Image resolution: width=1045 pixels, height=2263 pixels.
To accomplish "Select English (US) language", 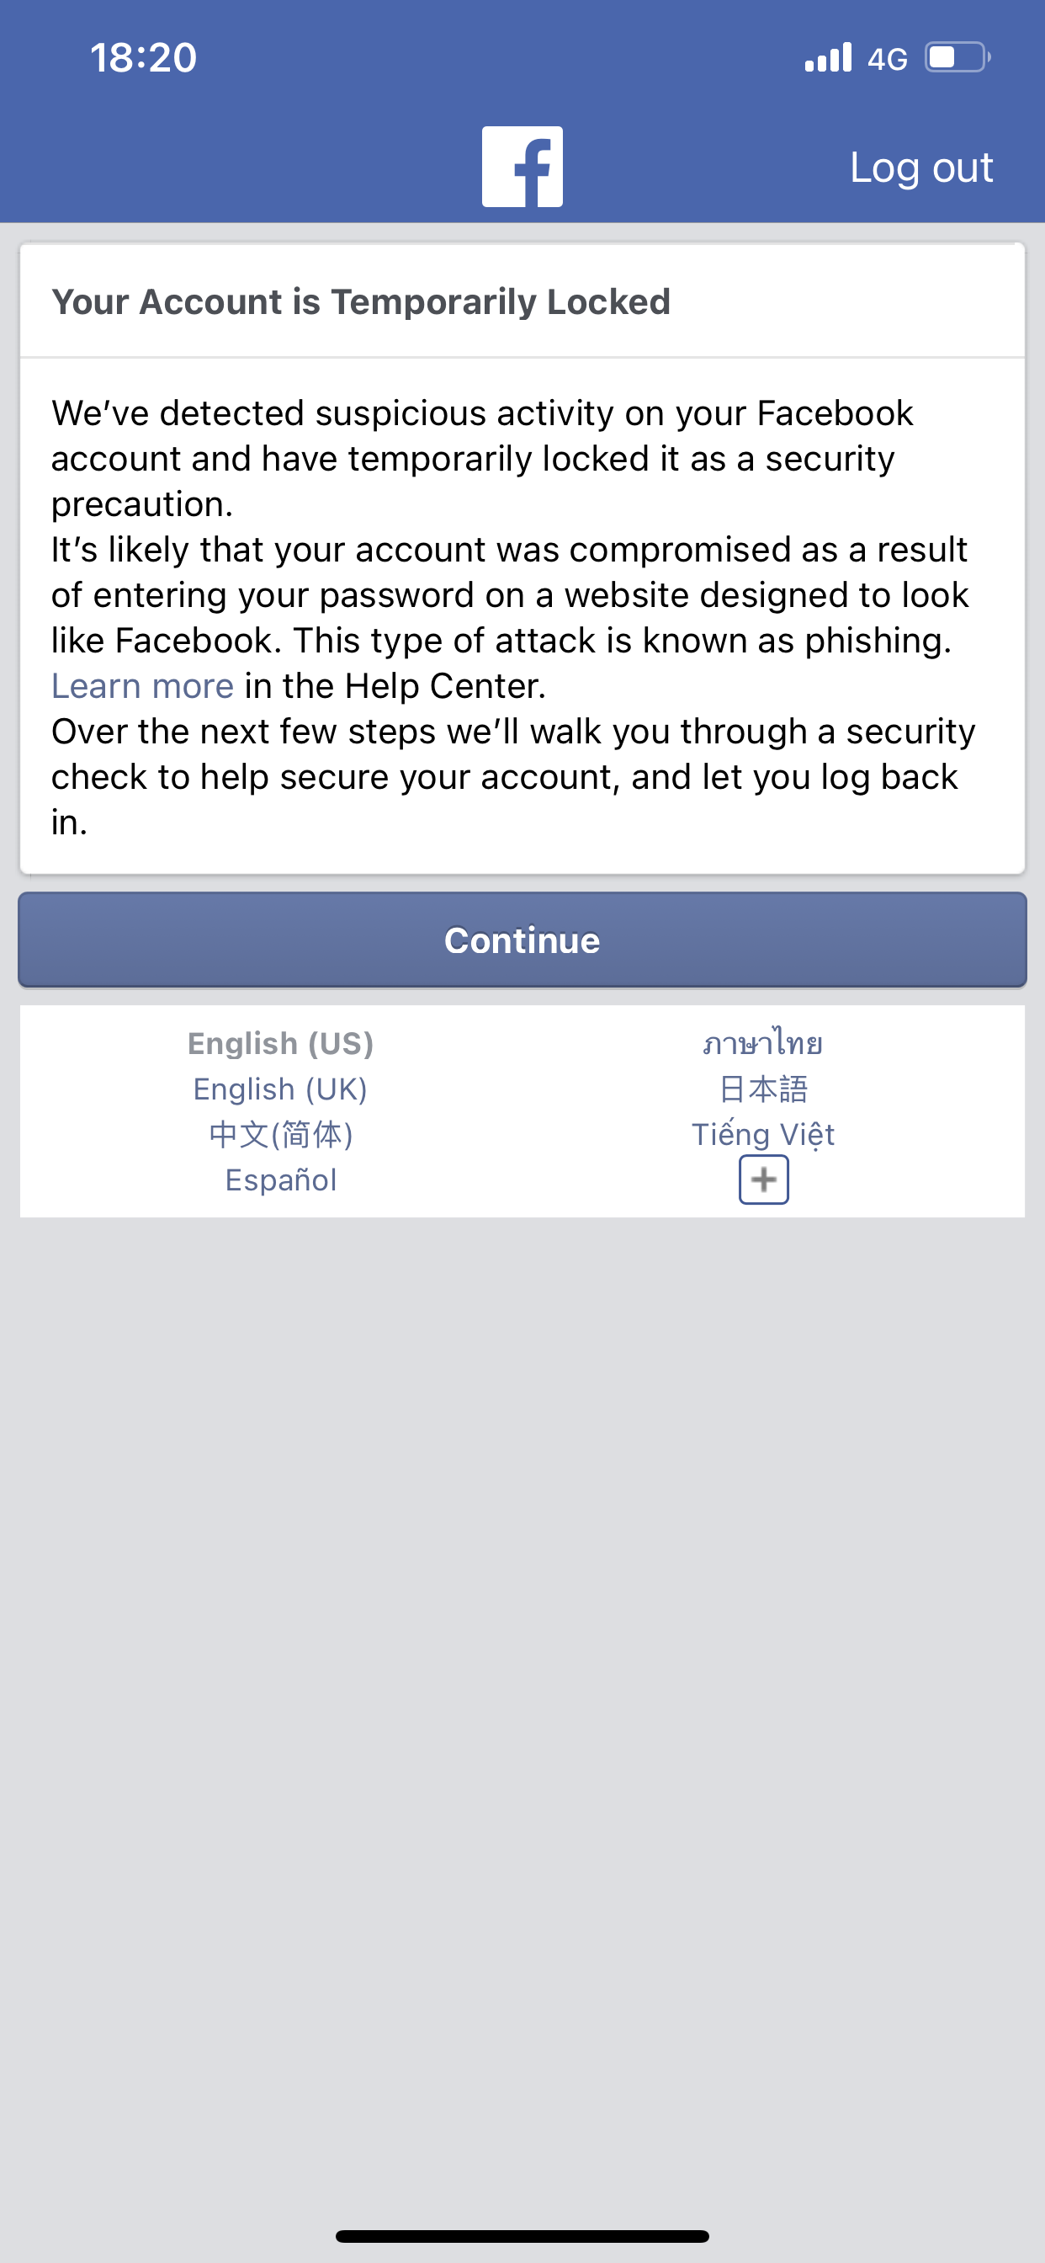I will [x=281, y=1044].
